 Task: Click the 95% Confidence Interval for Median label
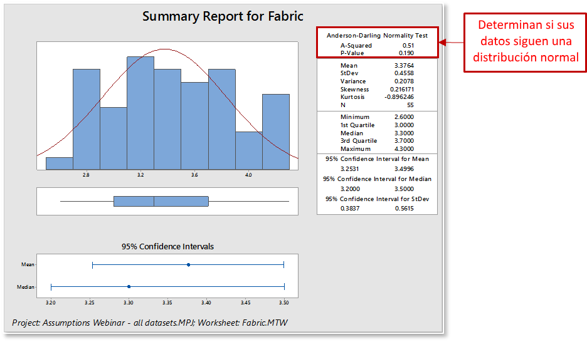tap(377, 179)
